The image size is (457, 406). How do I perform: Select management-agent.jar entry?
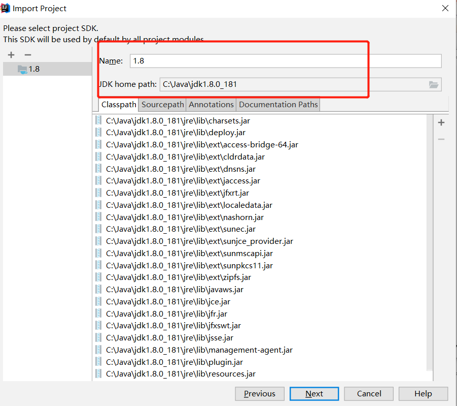click(x=199, y=350)
